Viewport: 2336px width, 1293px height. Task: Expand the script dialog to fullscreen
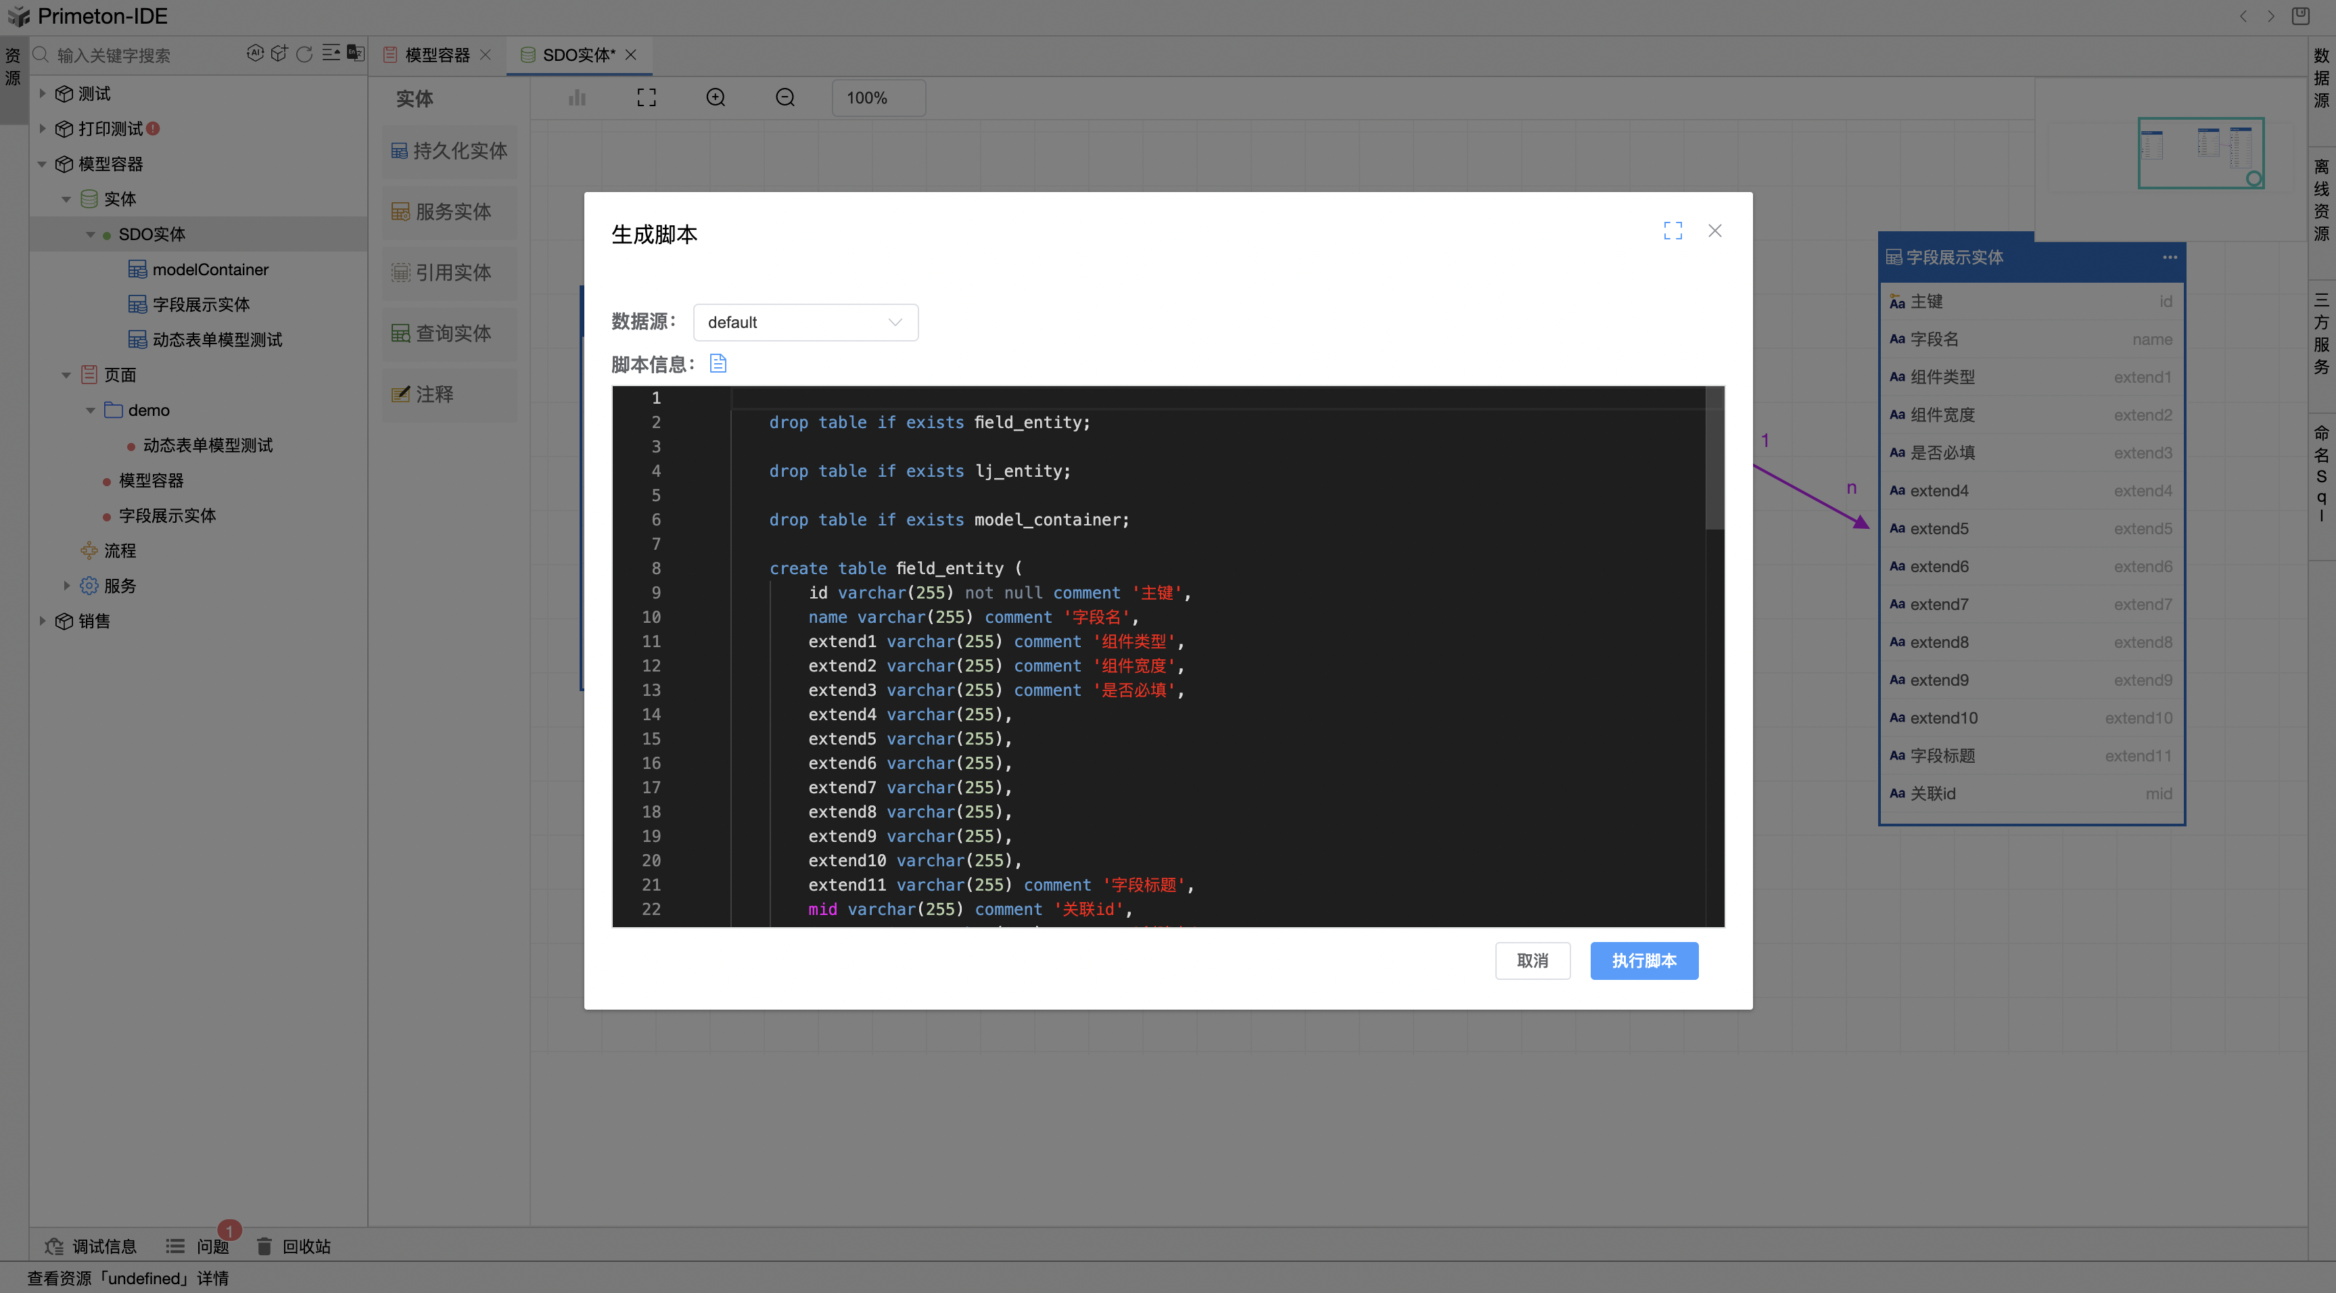click(x=1673, y=231)
